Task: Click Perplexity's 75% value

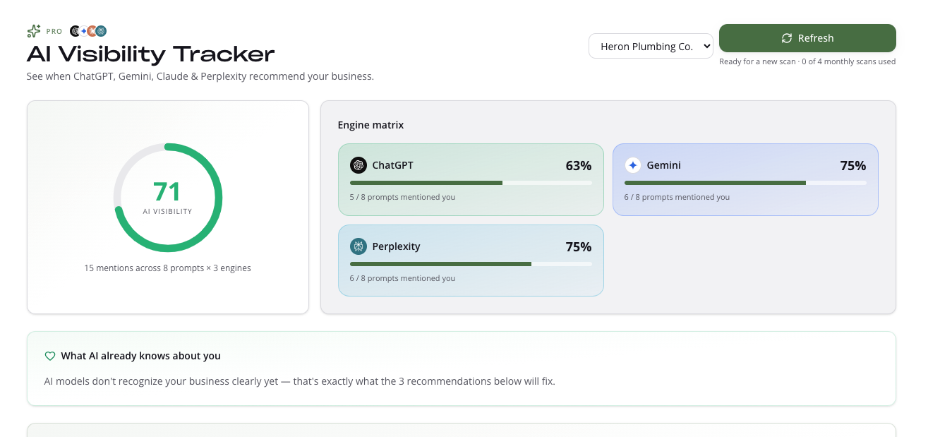Action: (579, 247)
